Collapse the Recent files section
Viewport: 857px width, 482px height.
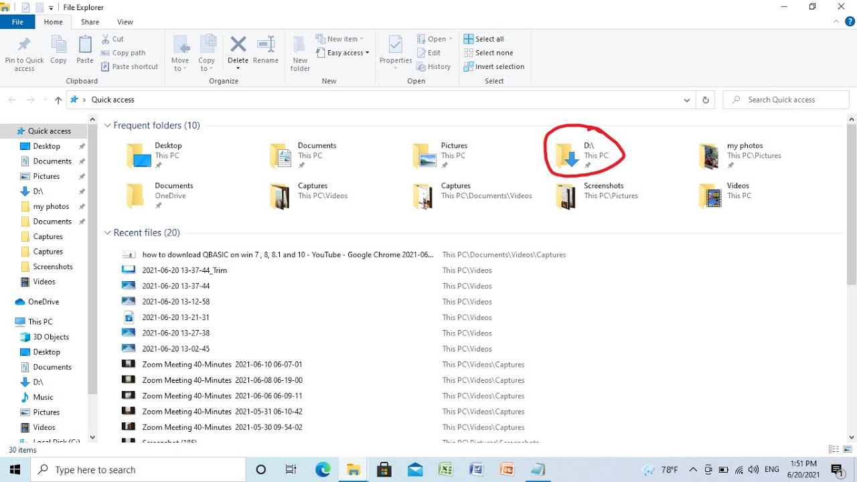(107, 233)
